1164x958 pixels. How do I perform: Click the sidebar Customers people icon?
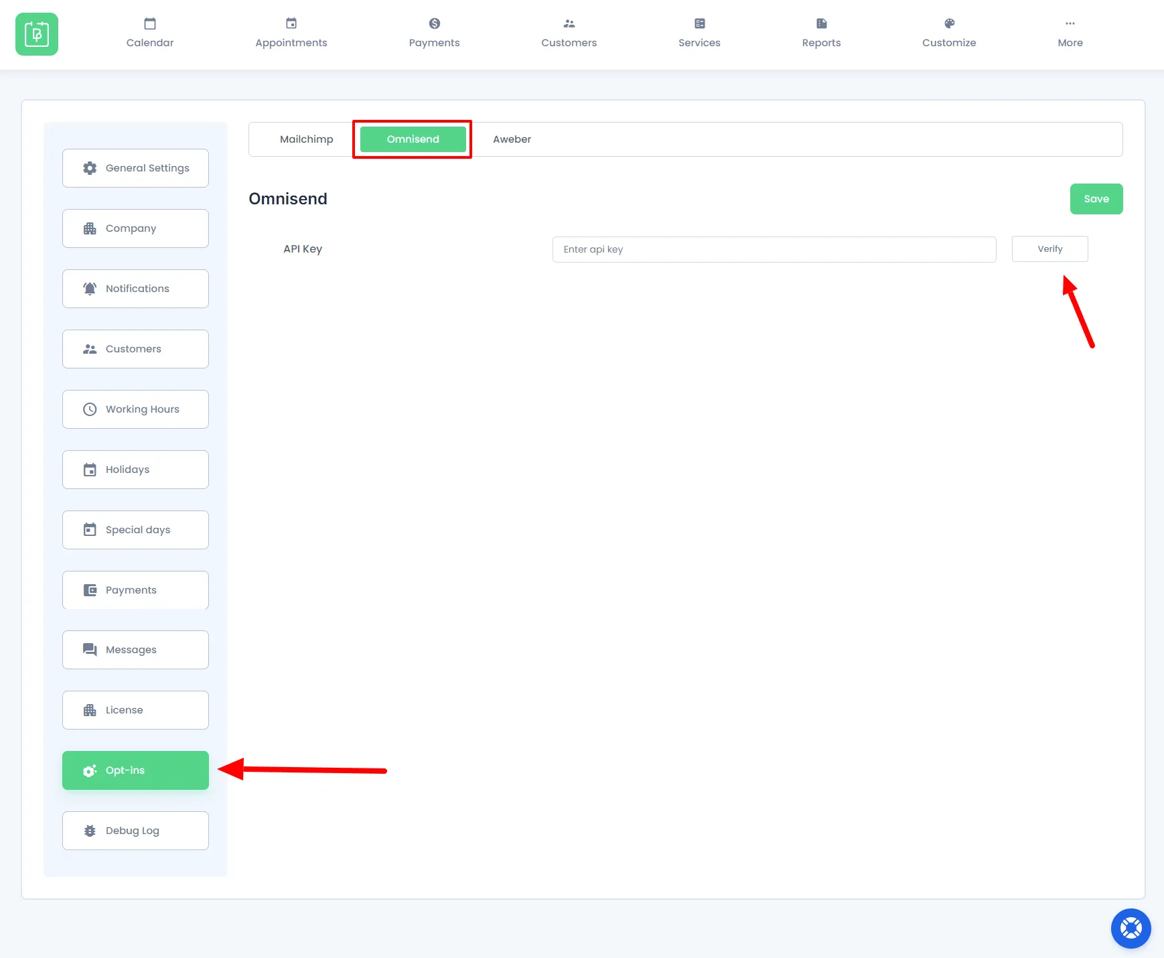(x=90, y=349)
